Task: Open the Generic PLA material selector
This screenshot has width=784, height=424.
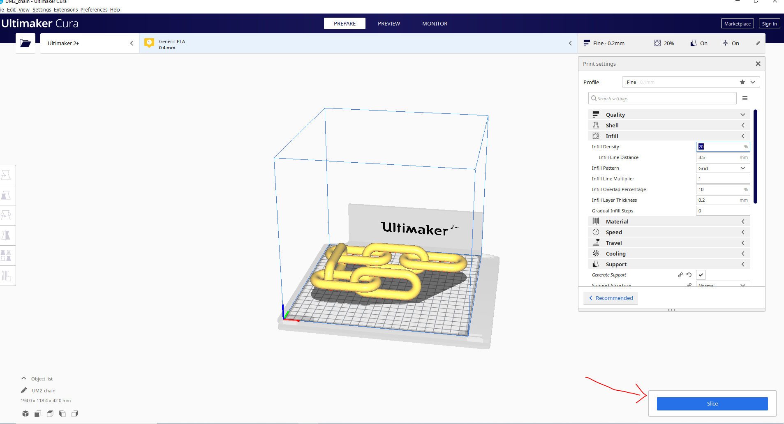Action: tap(358, 43)
